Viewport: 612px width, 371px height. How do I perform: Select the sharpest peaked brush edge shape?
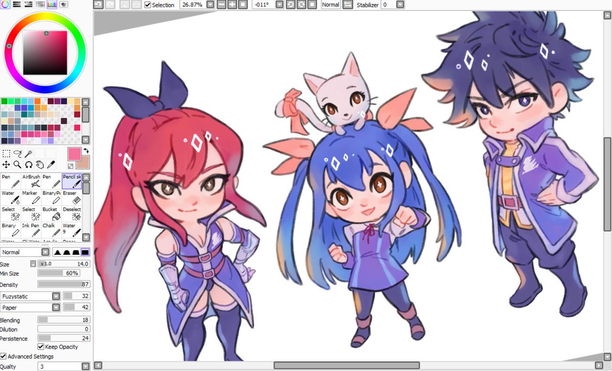pos(57,252)
